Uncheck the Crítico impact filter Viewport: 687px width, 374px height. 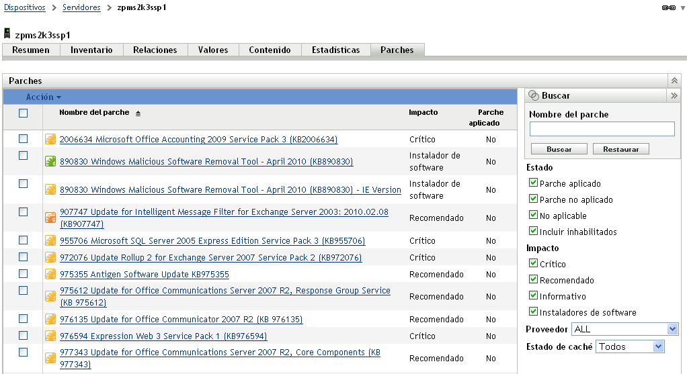pos(533,263)
